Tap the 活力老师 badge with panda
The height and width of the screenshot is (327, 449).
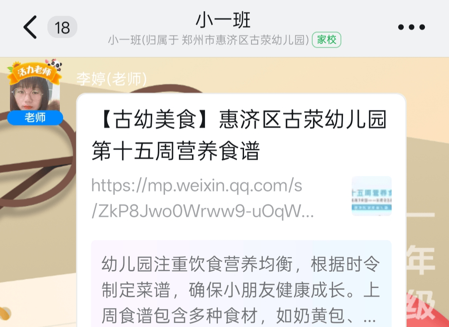pos(35,71)
